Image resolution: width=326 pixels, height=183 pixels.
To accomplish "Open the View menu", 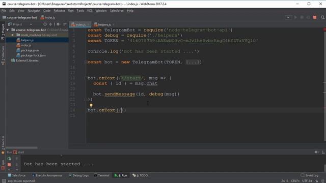I will 21,11.
